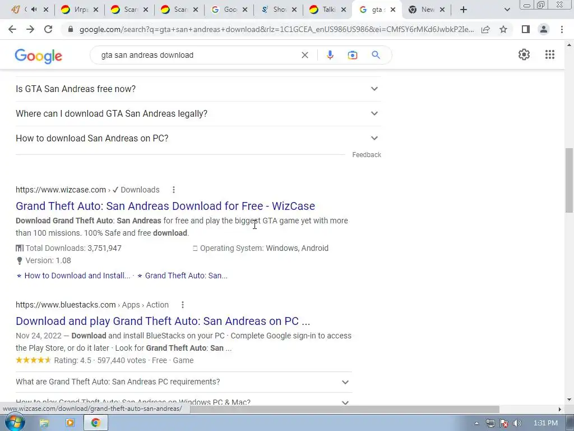Mute the audio-playing first tab
Image resolution: width=574 pixels, height=431 pixels.
point(34,10)
